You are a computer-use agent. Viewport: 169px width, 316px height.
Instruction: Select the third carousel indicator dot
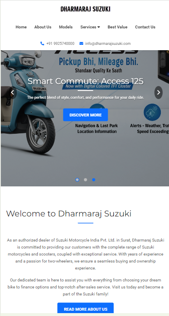[x=94, y=180]
